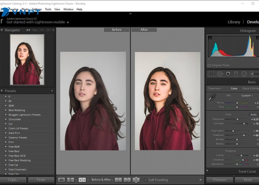Swap Before and After settings
The height and width of the screenshot is (185, 259).
click(x=136, y=180)
